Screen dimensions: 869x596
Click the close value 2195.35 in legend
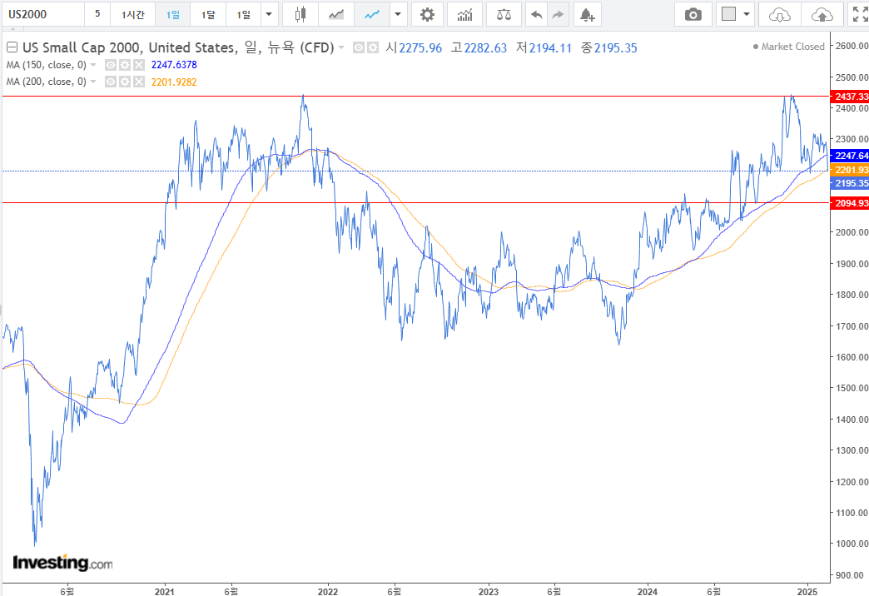(616, 48)
